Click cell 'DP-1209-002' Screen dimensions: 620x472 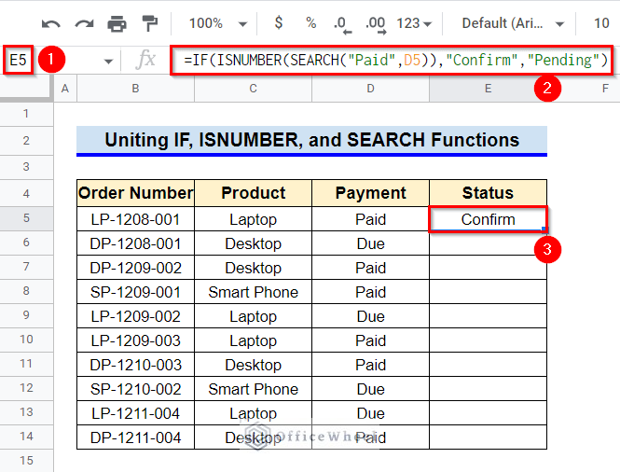tap(135, 268)
